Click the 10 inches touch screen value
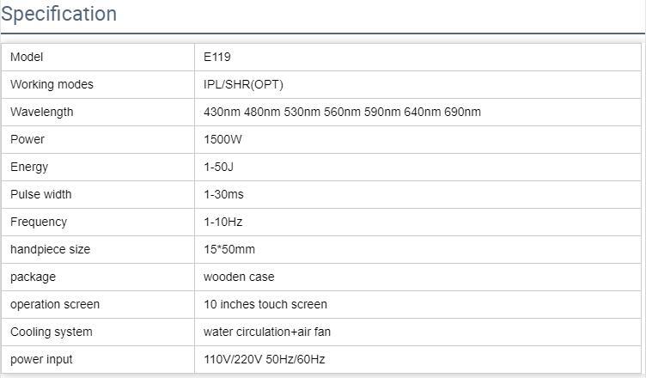 (x=265, y=304)
